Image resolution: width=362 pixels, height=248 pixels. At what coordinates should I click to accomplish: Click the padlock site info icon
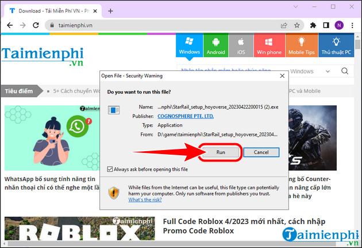[x=52, y=25]
